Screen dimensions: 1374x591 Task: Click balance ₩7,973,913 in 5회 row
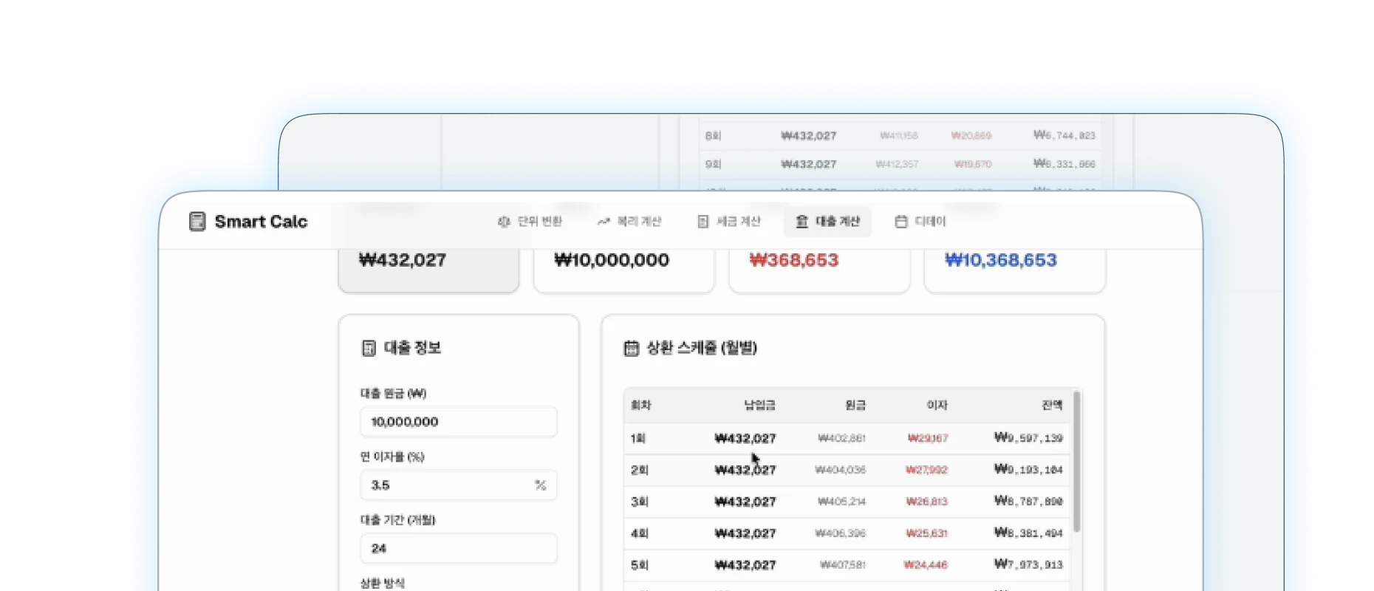1029,565
